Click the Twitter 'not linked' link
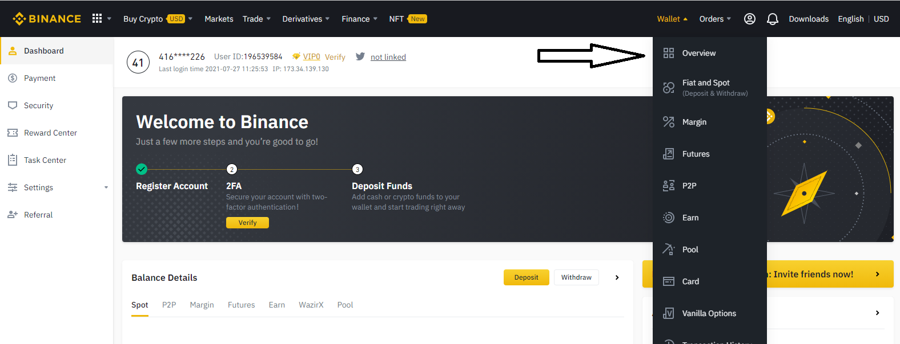The height and width of the screenshot is (344, 900). click(x=388, y=57)
